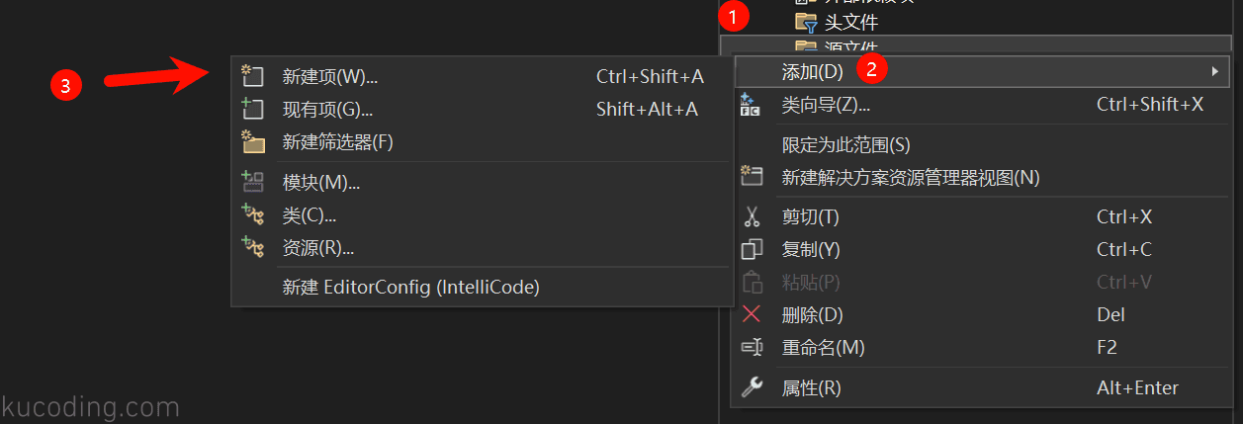Click the wrench properties icon

coord(752,387)
